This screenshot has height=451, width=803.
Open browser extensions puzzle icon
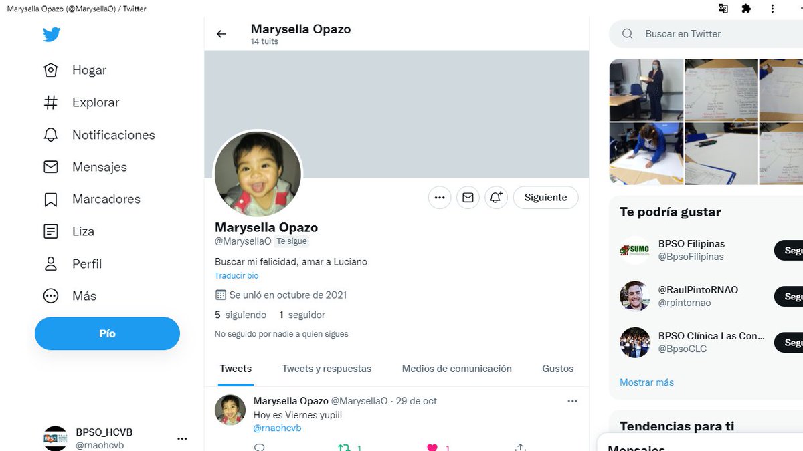(747, 9)
